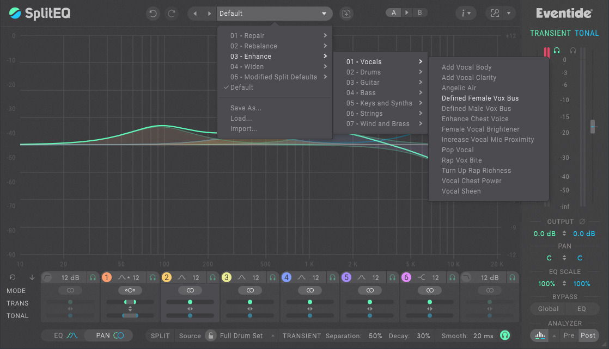Image resolution: width=609 pixels, height=349 pixels.
Task: Toggle the green transient solo headphone
Action: pyautogui.click(x=505, y=335)
